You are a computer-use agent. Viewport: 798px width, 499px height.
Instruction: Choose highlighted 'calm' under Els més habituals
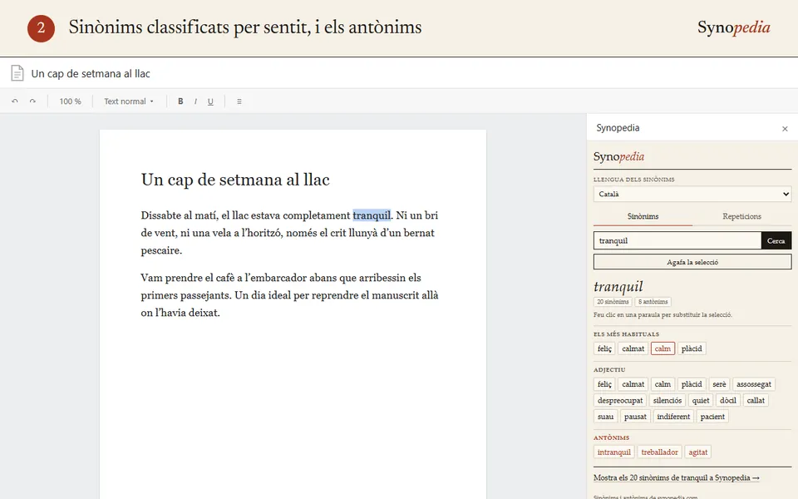point(663,348)
